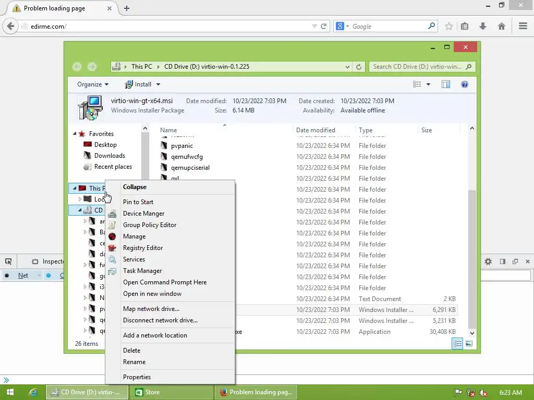This screenshot has width=534, height=400.
Task: Open the address bar history dropdown
Action: coord(347,67)
